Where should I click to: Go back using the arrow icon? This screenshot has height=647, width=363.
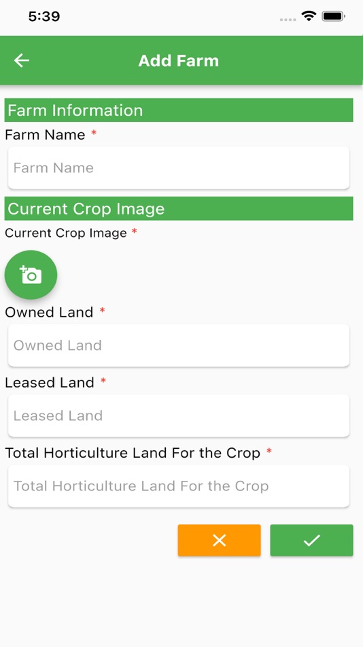click(22, 61)
